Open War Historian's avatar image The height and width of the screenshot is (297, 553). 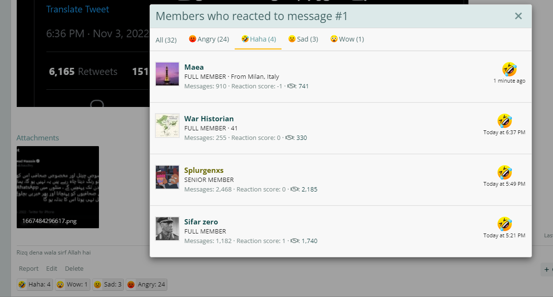(167, 126)
